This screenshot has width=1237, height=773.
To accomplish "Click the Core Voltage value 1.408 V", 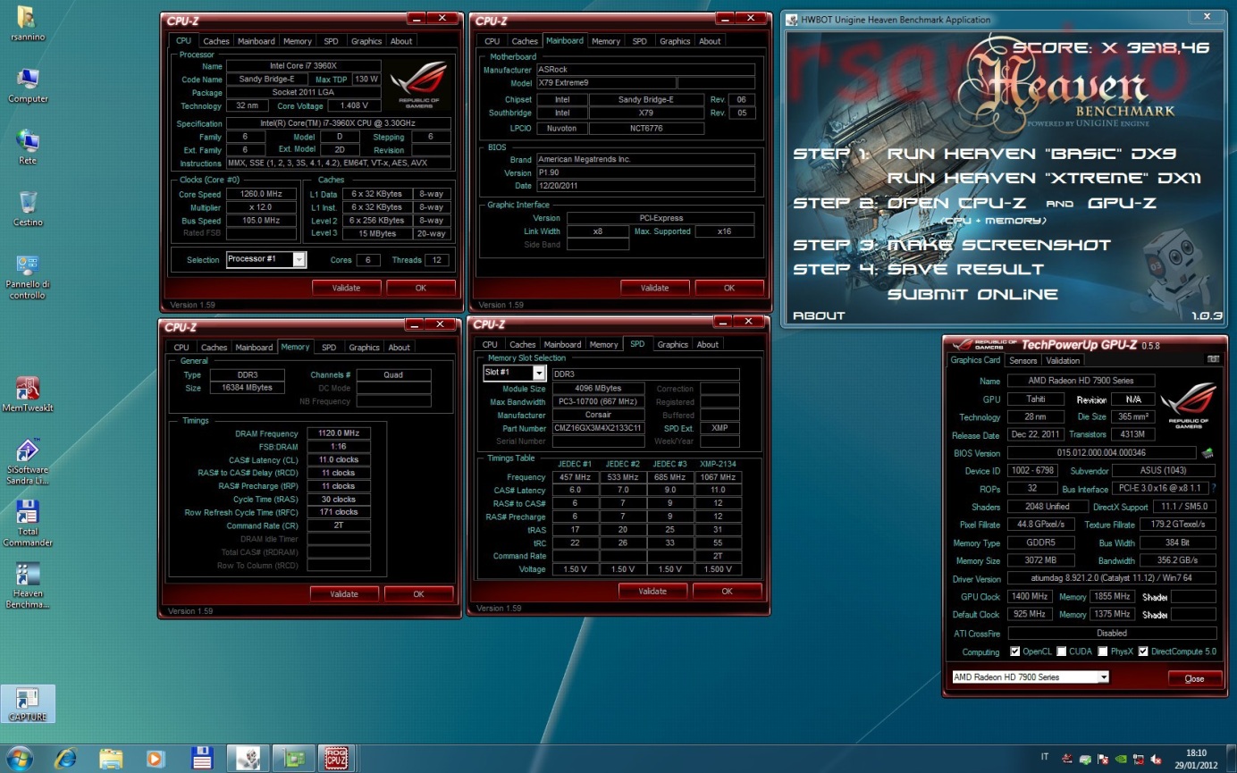I will click(353, 106).
